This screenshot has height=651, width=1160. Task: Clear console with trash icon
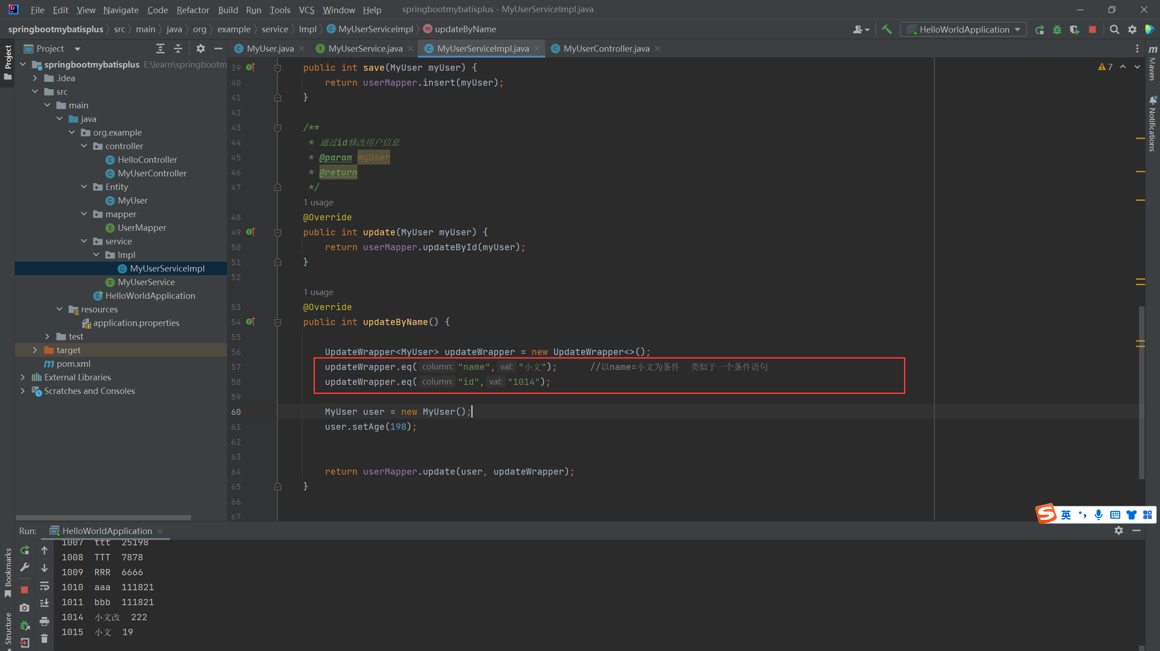coord(44,638)
